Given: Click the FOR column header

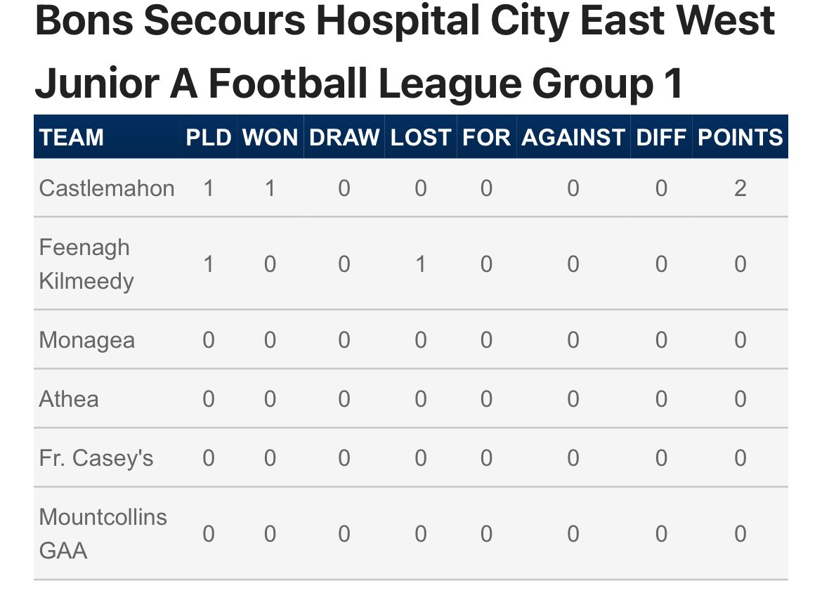Looking at the screenshot, I should 486,137.
